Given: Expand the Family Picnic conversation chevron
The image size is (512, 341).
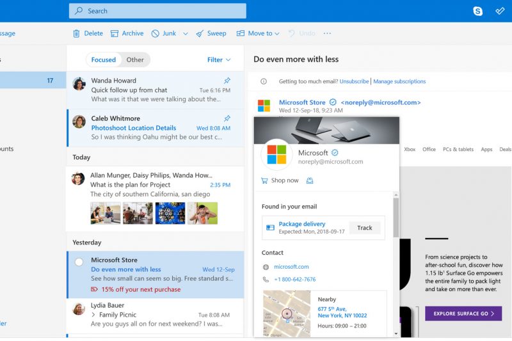Looking at the screenshot, I should click(x=93, y=315).
